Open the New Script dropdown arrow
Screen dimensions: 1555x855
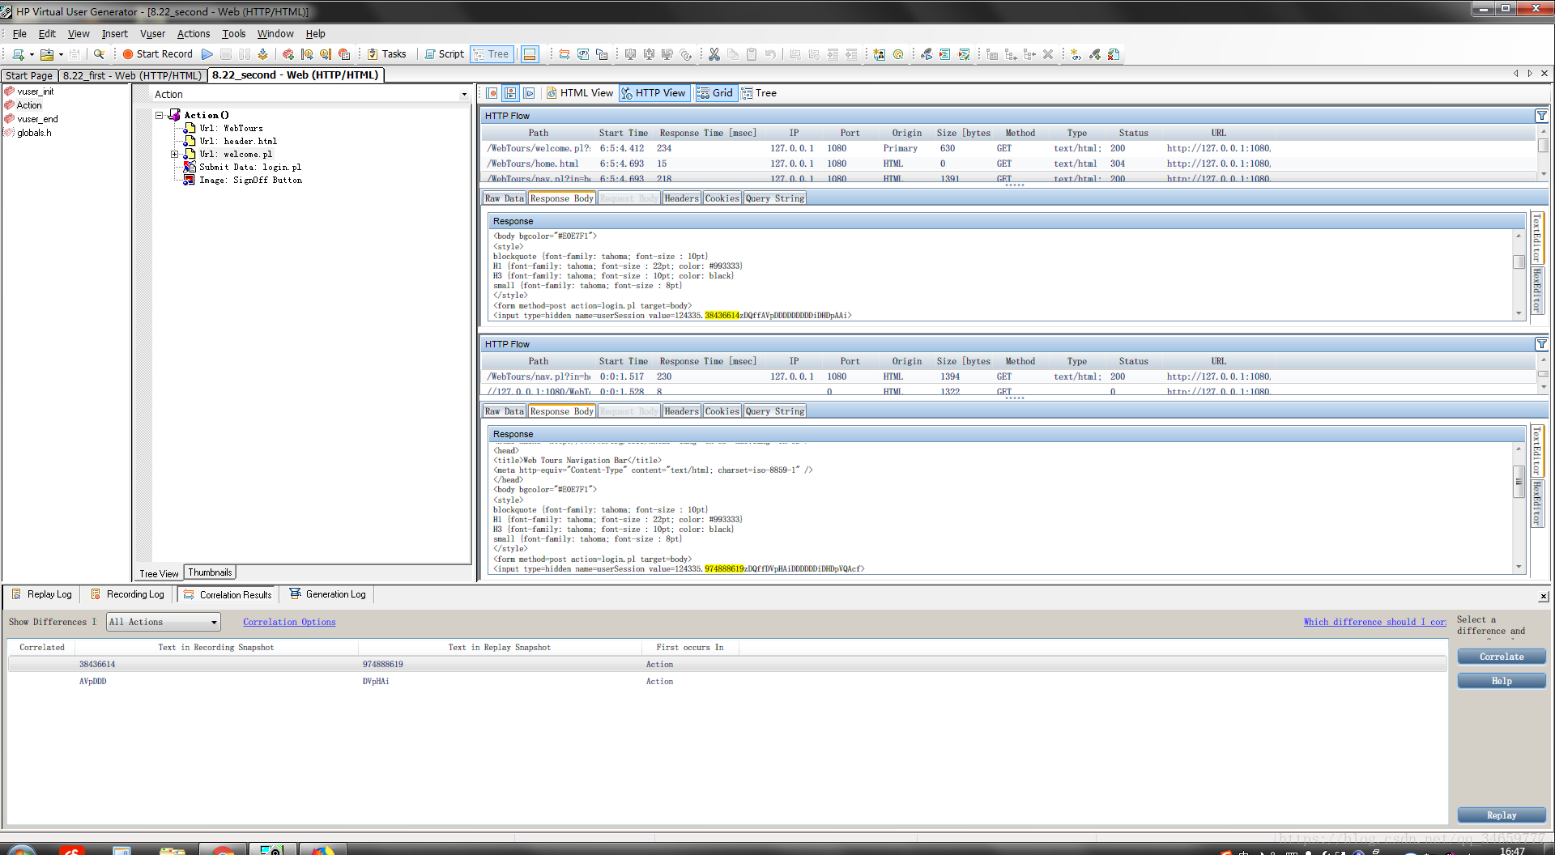click(32, 55)
